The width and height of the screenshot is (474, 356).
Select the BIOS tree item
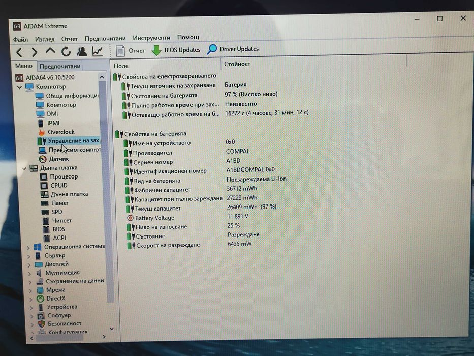point(54,229)
